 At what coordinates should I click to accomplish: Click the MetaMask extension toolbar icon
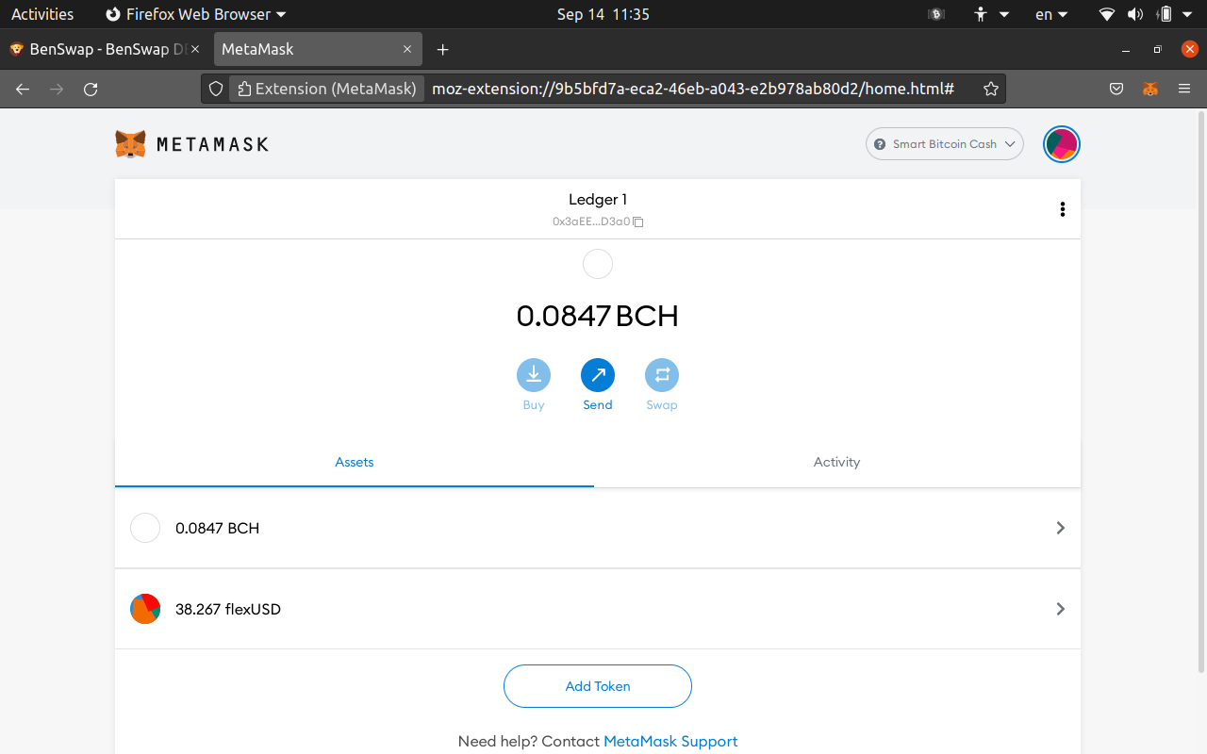pos(1150,89)
